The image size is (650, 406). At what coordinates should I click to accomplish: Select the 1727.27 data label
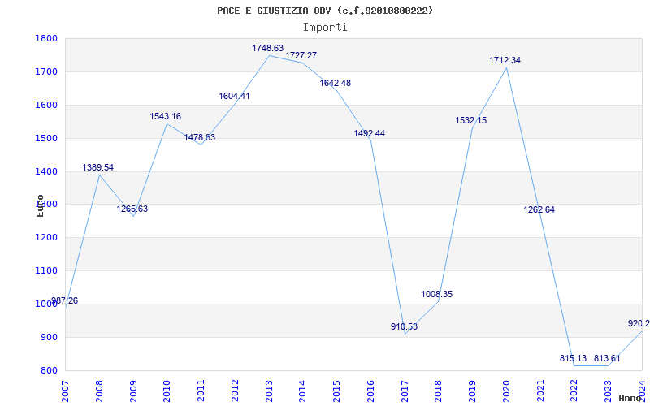(x=301, y=55)
